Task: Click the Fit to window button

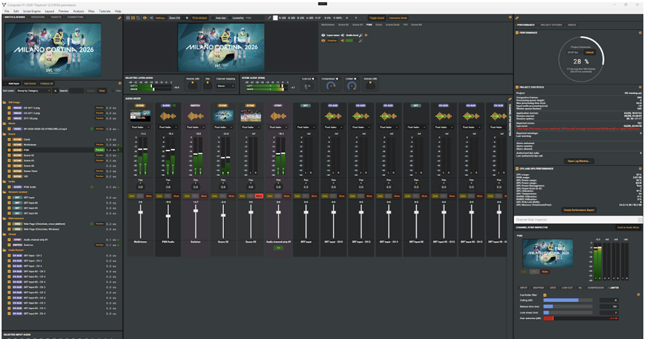Action: (199, 18)
